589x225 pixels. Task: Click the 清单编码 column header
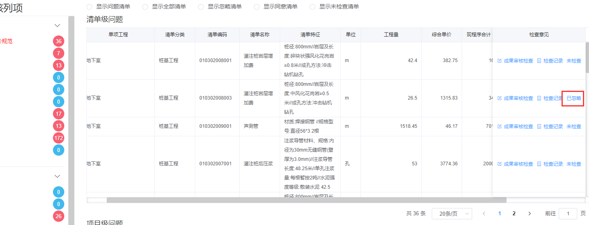point(217,35)
